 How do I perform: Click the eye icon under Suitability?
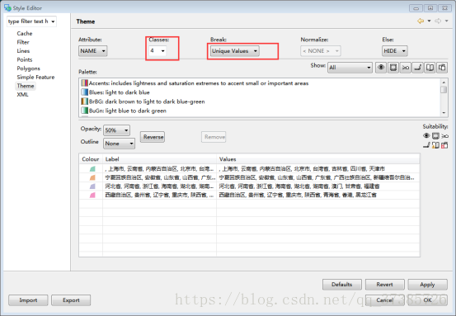tap(426, 135)
